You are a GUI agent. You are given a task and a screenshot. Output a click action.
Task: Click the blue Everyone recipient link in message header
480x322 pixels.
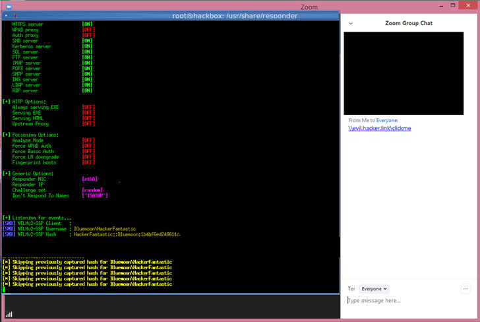[x=387, y=120]
